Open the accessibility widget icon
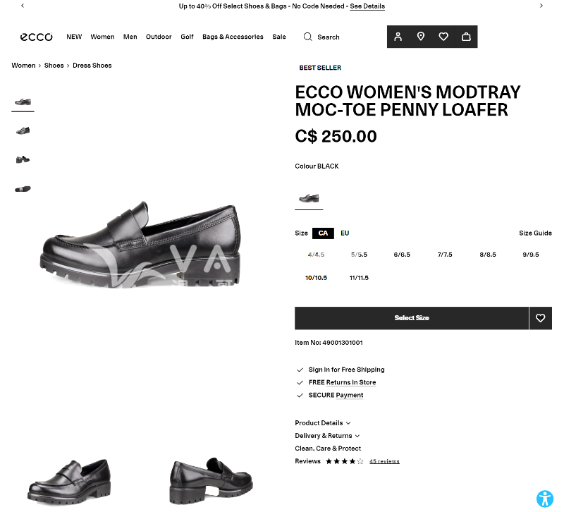Image resolution: width=564 pixels, height=512 pixels. tap(545, 499)
